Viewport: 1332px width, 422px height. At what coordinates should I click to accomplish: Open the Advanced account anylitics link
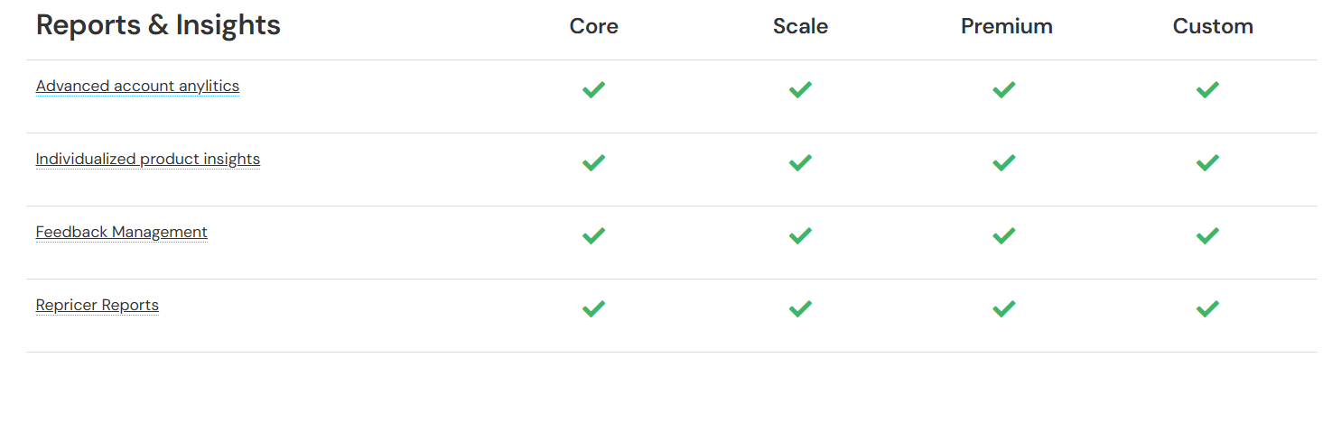[x=137, y=87]
